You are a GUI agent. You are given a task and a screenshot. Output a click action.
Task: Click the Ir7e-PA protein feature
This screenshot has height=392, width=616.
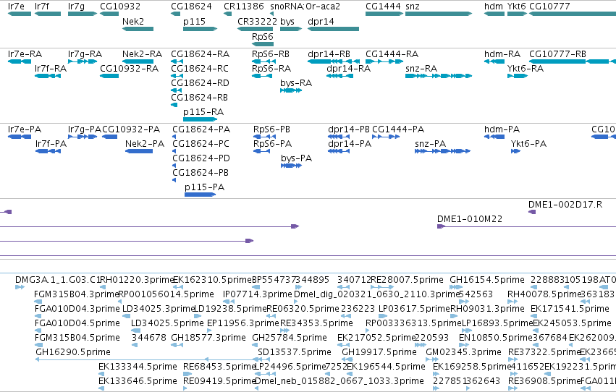tap(20, 137)
